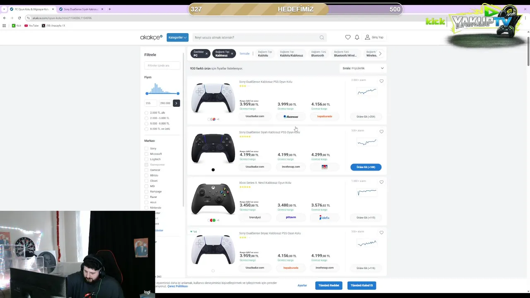Check the Logitech brand checkbox

click(146, 159)
